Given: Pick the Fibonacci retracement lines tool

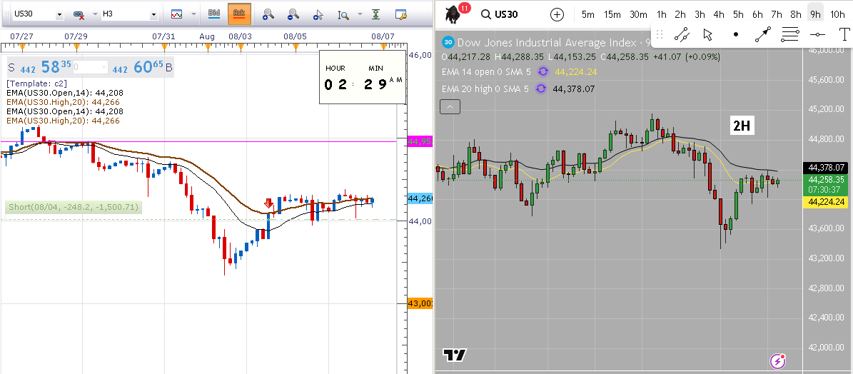Looking at the screenshot, I should point(789,34).
